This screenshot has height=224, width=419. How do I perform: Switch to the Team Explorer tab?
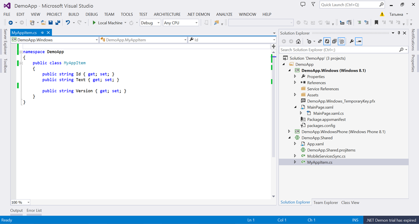click(325, 202)
